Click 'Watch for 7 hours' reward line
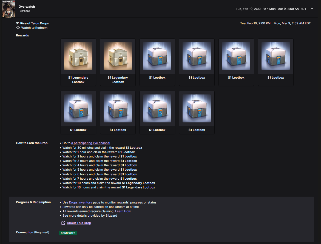Screen dimensions: 321x244 [x=100, y=179]
